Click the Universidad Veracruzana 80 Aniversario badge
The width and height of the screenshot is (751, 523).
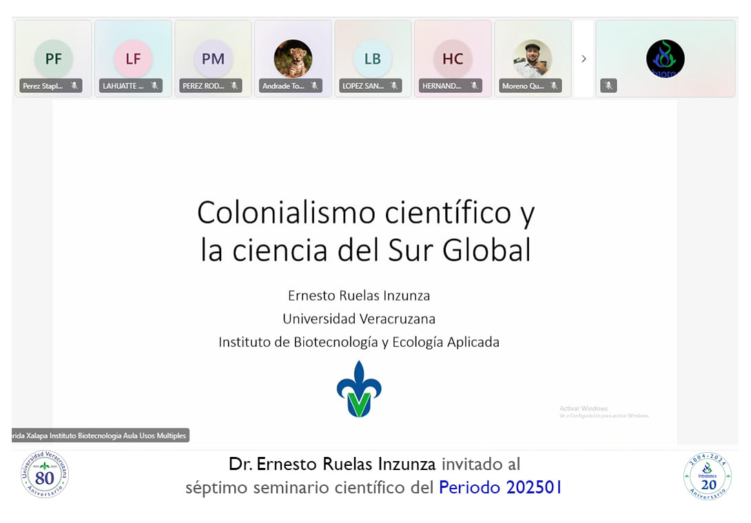point(45,475)
